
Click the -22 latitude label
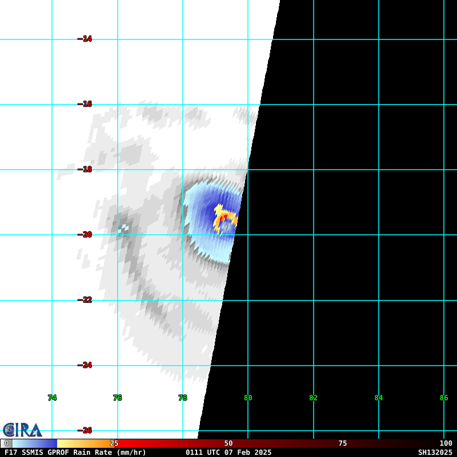(x=85, y=300)
